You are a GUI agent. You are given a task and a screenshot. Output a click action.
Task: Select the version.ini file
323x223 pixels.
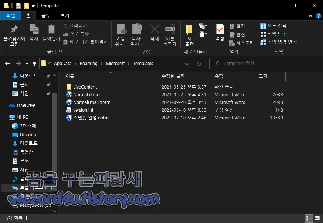tap(83, 110)
